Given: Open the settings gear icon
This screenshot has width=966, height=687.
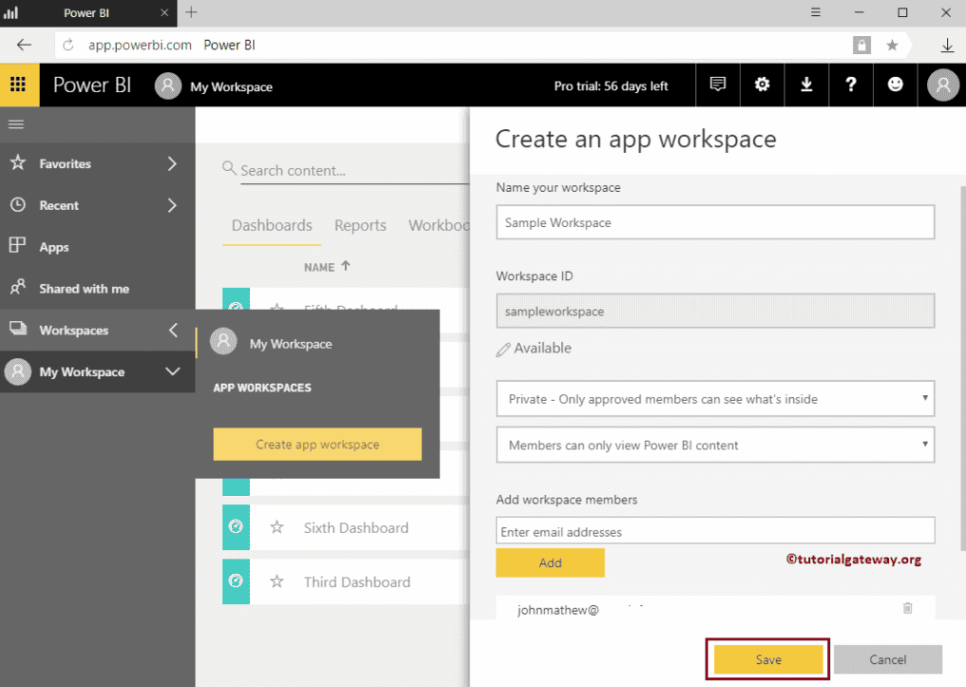Looking at the screenshot, I should click(x=762, y=85).
